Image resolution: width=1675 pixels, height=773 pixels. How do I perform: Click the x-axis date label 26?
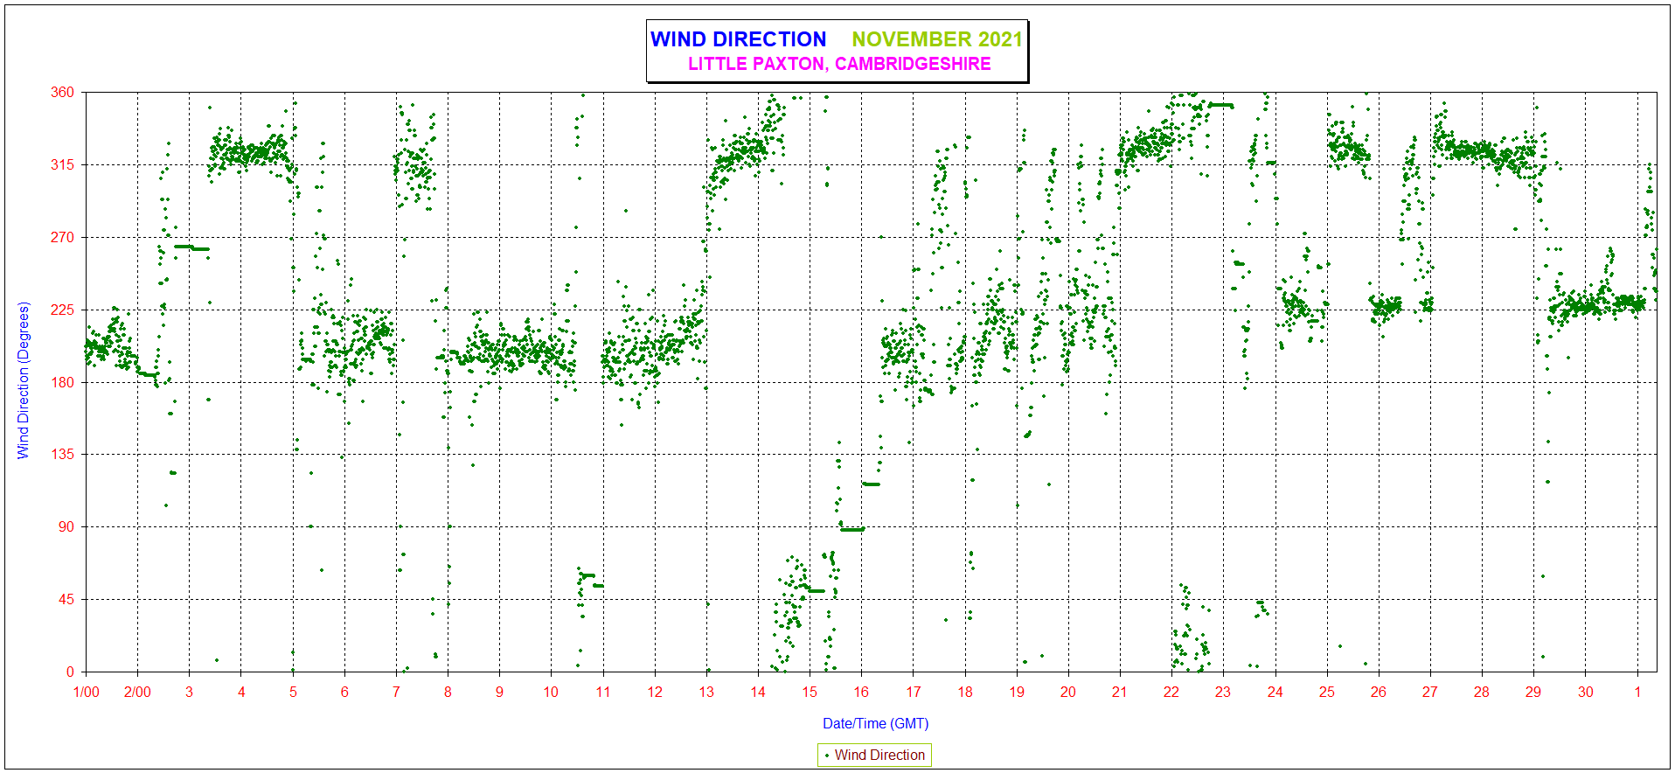[1379, 692]
